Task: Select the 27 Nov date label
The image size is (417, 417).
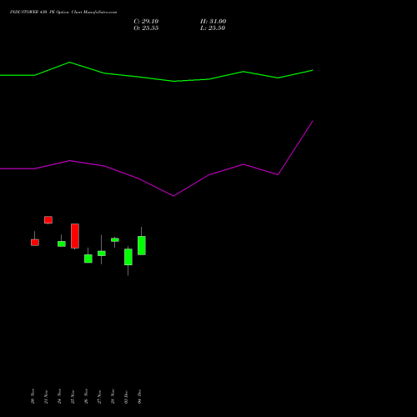Action: pyautogui.click(x=99, y=396)
